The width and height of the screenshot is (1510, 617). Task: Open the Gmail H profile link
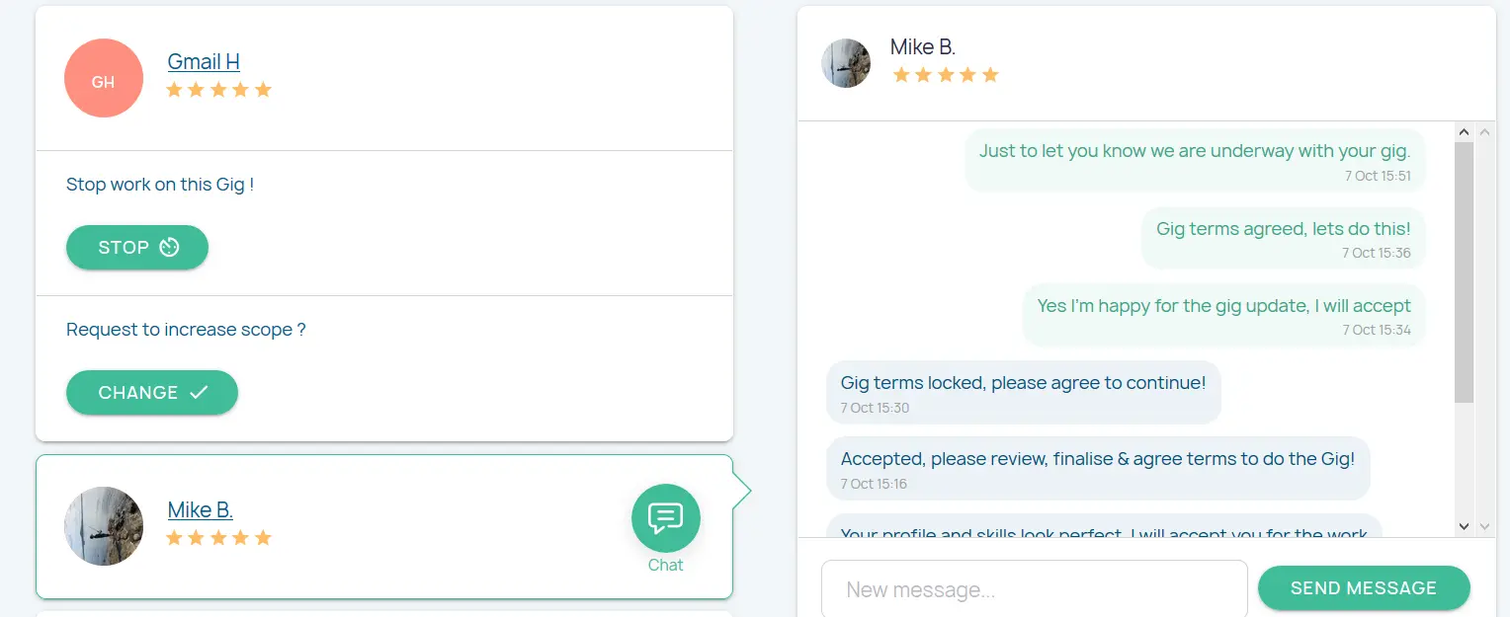pos(204,62)
